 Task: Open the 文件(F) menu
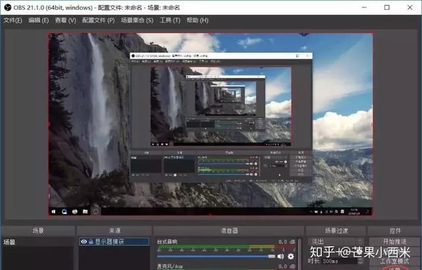13,20
